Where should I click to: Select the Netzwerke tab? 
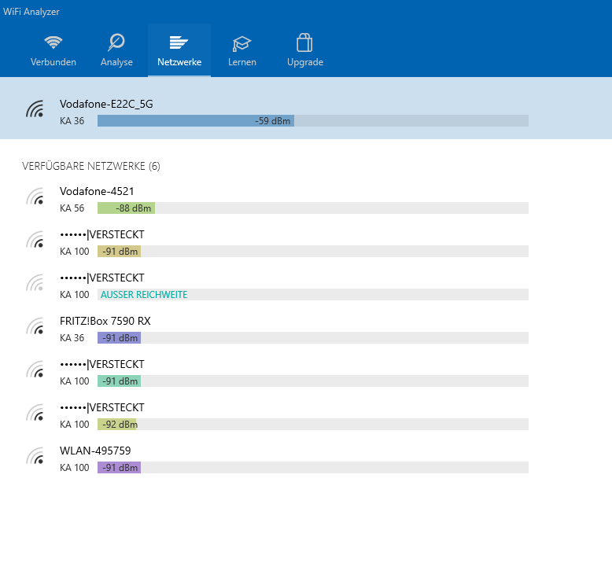coord(179,50)
